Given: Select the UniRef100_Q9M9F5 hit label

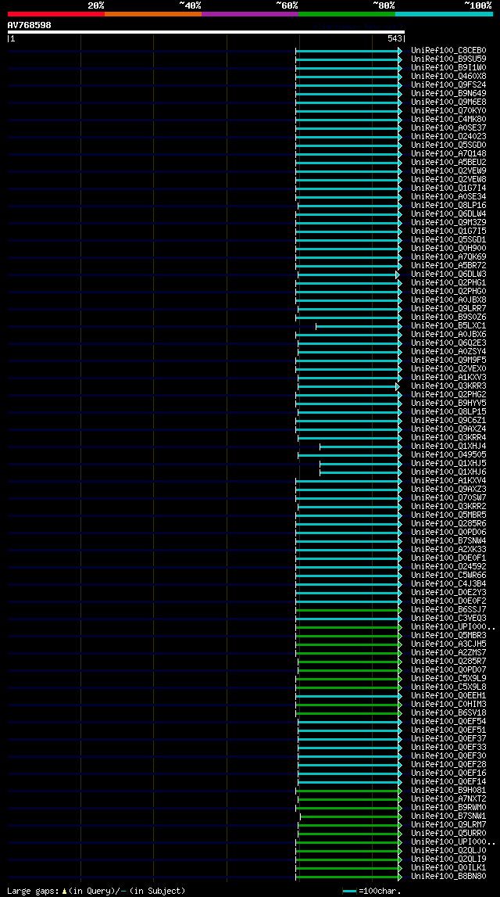Looking at the screenshot, I should (448, 360).
